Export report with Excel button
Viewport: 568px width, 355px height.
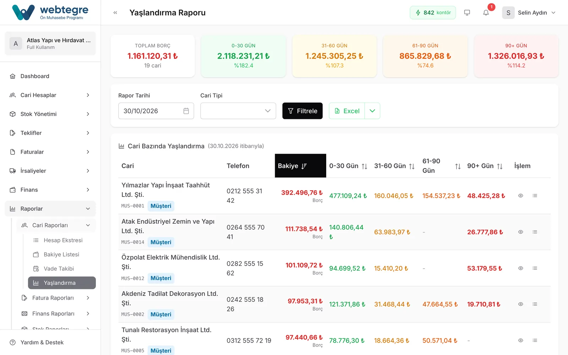[x=347, y=111]
